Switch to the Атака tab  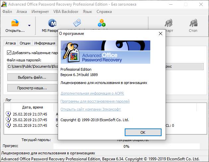(11, 43)
